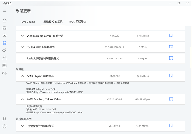Click the Realtek 網路卡驅動程式 name

pyautogui.click(x=41, y=47)
